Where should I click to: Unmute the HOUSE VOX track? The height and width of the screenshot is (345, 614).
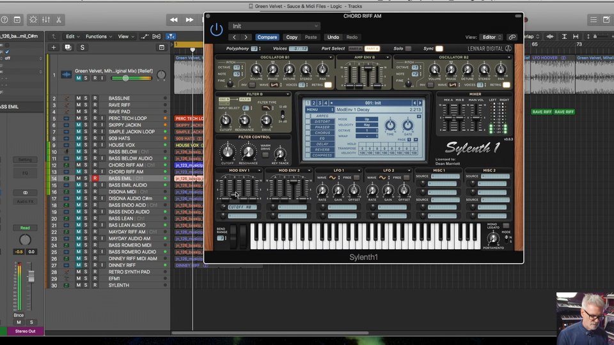tap(78, 145)
